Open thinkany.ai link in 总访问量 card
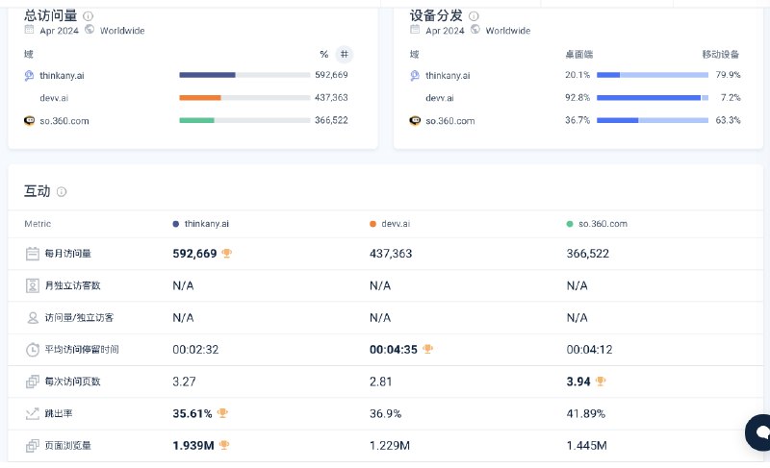Viewport: 770px width, 468px height. pyautogui.click(x=62, y=76)
